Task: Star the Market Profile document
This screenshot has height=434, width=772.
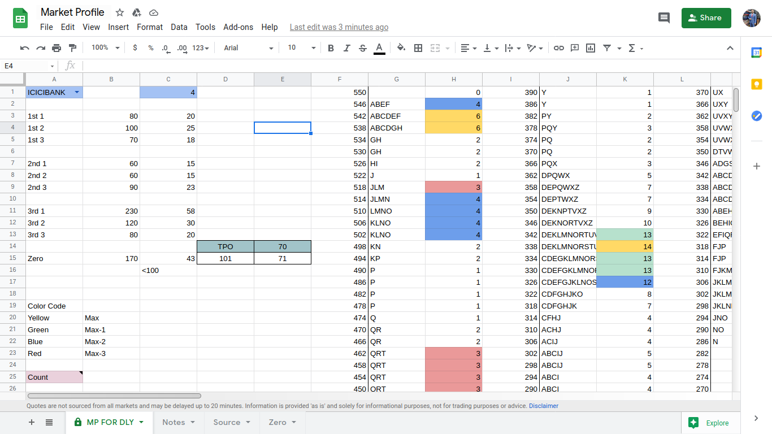Action: tap(120, 12)
